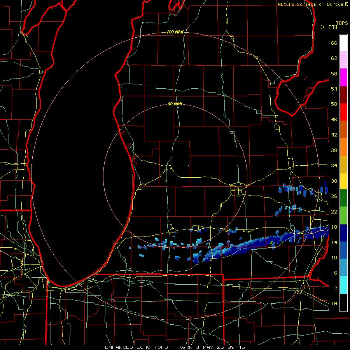Click the black TH swatch in legend

tap(343, 302)
